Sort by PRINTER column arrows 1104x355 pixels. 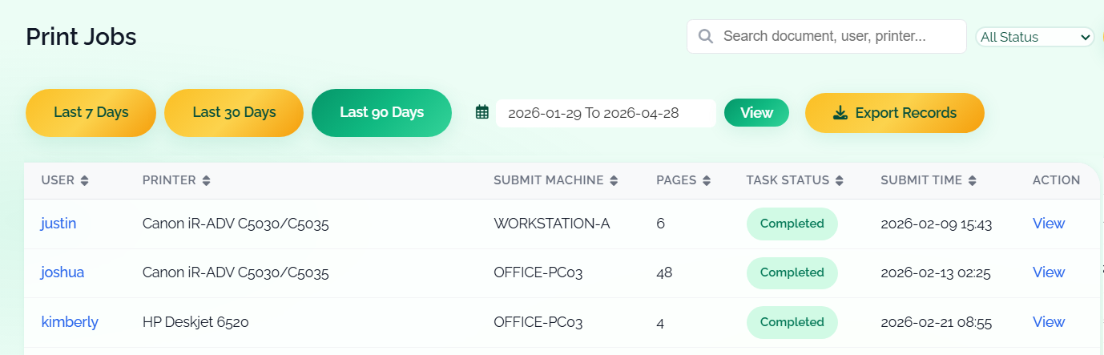click(206, 181)
